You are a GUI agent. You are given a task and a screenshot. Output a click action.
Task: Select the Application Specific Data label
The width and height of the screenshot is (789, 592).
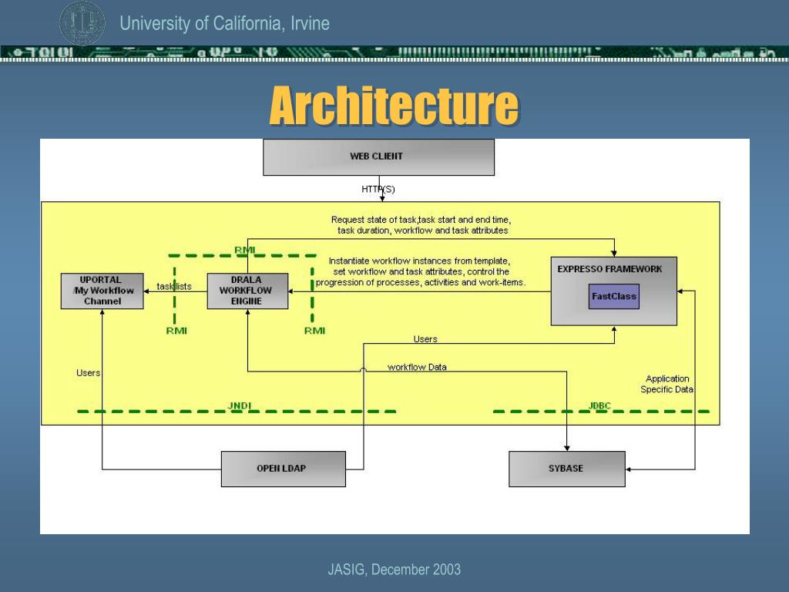coord(667,384)
